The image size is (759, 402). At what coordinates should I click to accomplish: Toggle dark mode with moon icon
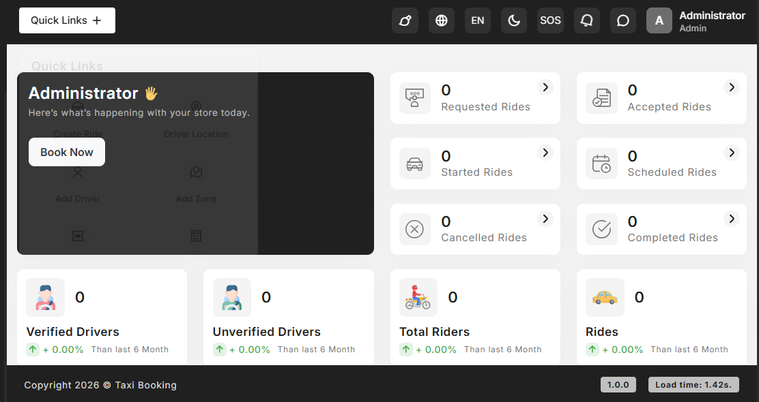pos(514,20)
